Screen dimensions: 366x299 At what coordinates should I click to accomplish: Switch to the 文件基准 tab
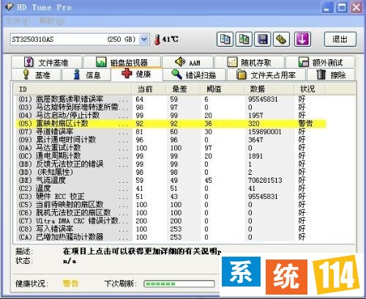pyautogui.click(x=47, y=62)
